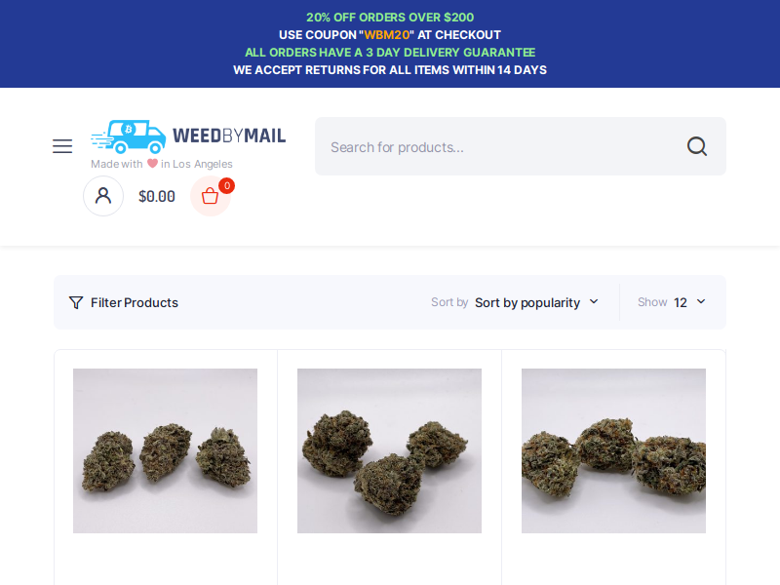This screenshot has height=585, width=780.
Task: Click the chevron next to Show 12
Action: tap(701, 301)
